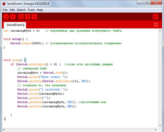Click the horizontal scrollbar right arrow
164x132 pixels.
156,130
